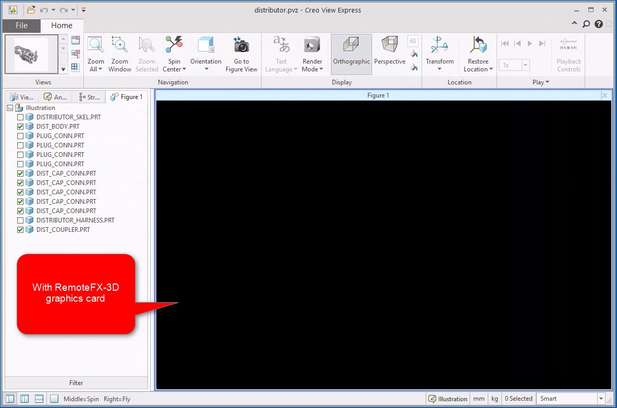Check the first PLUG_CONN.PRT checkbox
617x408 pixels.
(20, 136)
